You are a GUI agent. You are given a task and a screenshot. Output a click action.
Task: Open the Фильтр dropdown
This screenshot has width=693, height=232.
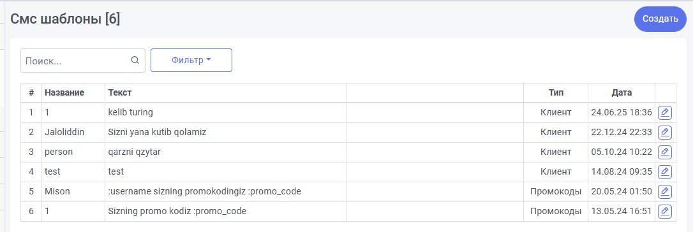coord(191,61)
